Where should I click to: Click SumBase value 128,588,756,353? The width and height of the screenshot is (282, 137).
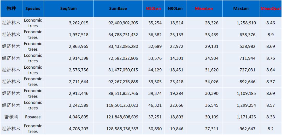122,129
